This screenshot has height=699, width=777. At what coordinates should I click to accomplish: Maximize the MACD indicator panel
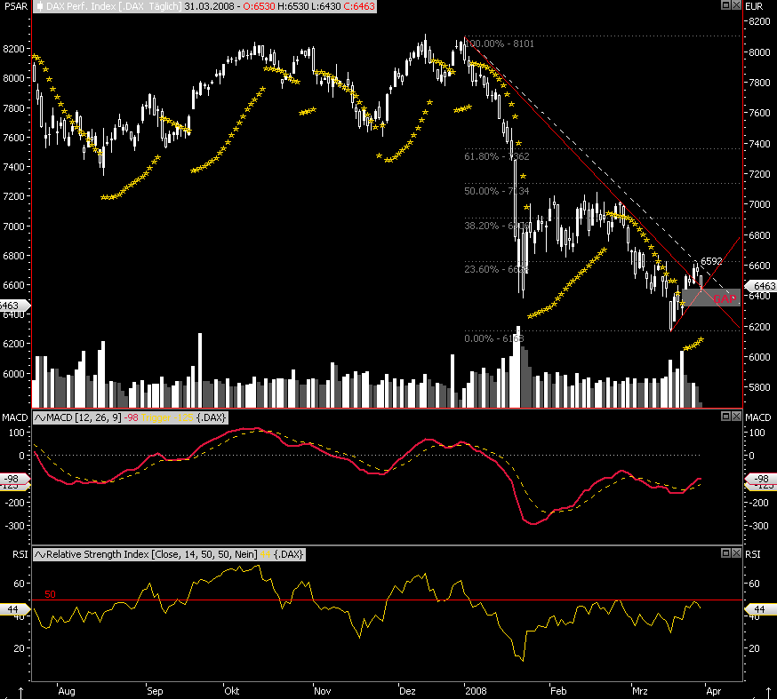coord(725,417)
